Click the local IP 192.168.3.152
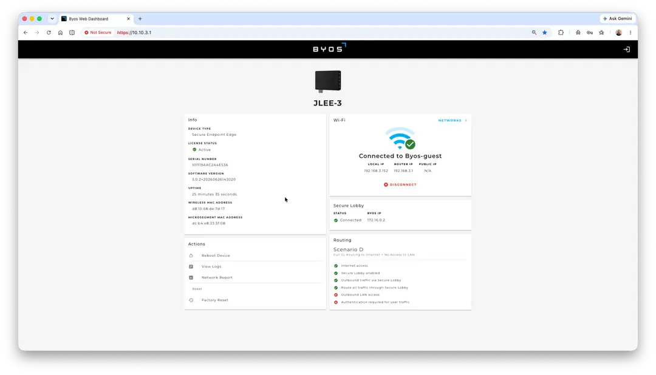This screenshot has height=375, width=656. pyautogui.click(x=376, y=171)
